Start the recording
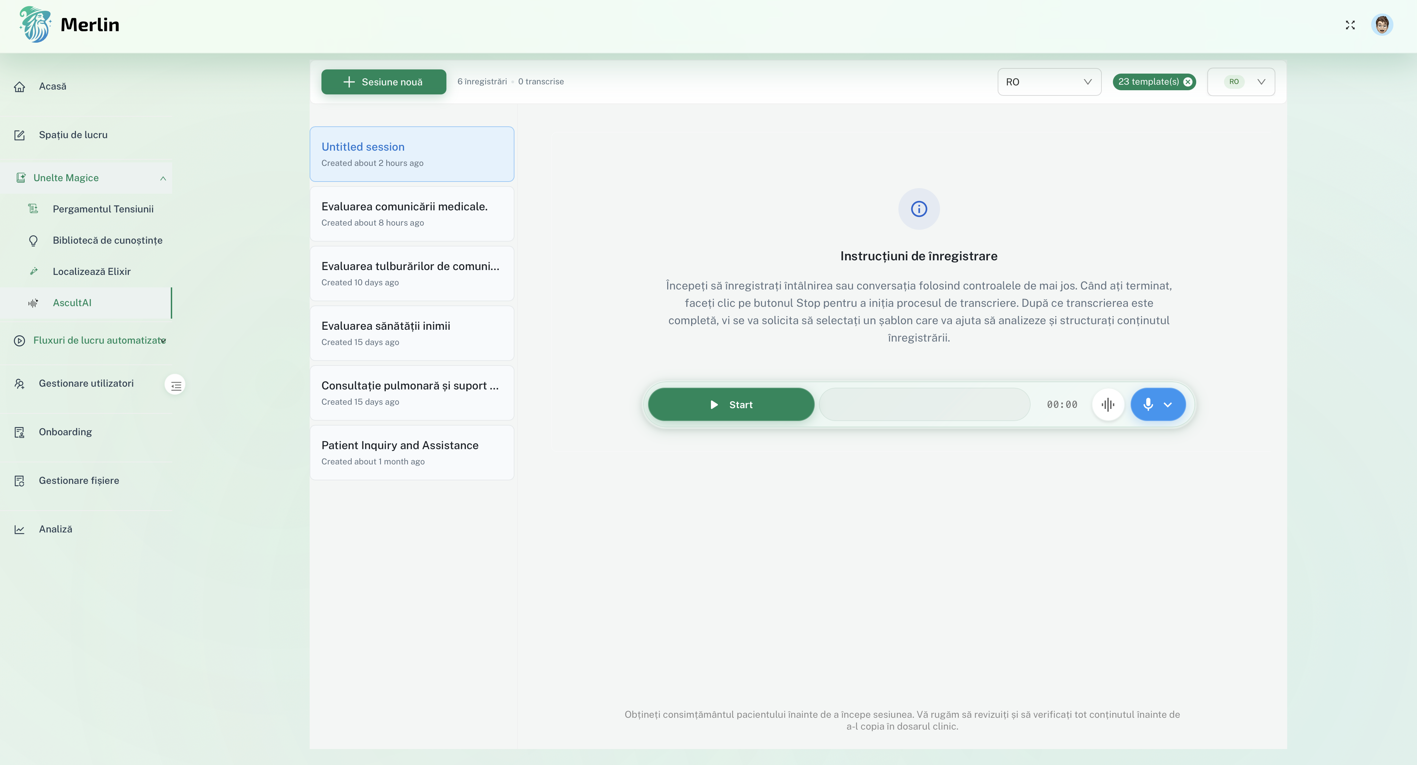The width and height of the screenshot is (1417, 765). (x=730, y=404)
